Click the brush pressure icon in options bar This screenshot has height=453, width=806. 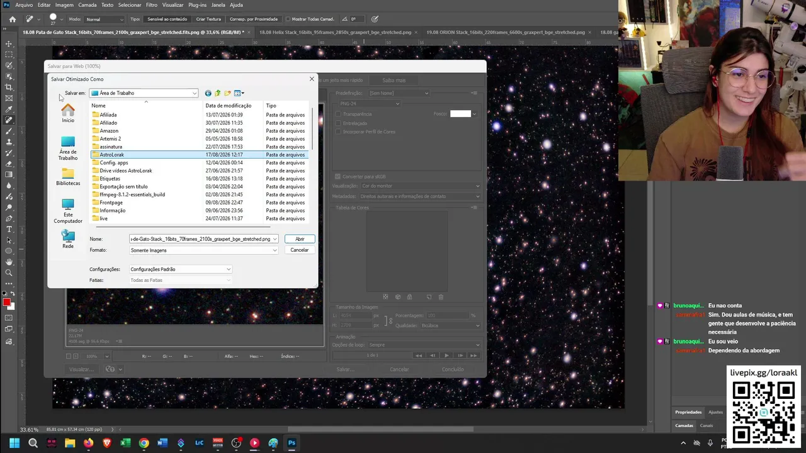(x=375, y=19)
